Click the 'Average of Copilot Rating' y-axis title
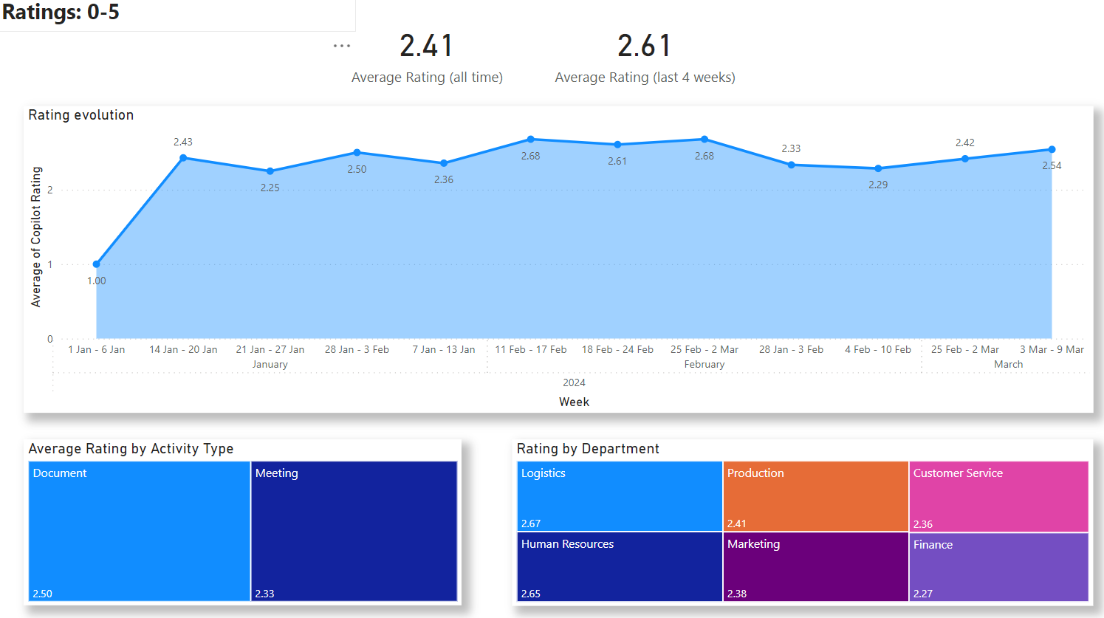 36,237
